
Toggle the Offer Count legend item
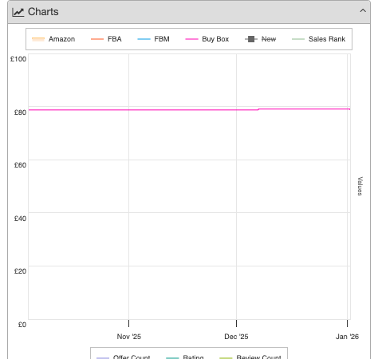point(124,357)
